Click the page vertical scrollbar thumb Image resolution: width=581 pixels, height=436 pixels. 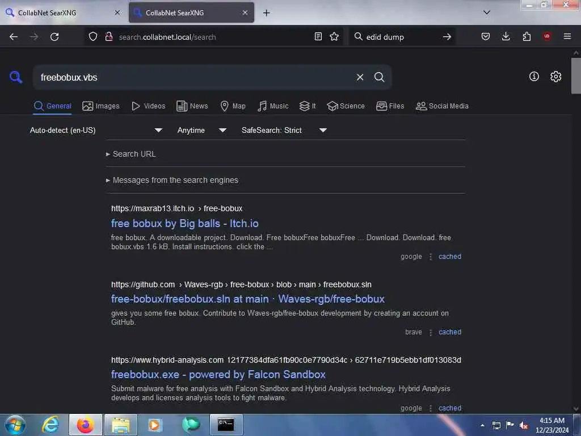pos(576,76)
